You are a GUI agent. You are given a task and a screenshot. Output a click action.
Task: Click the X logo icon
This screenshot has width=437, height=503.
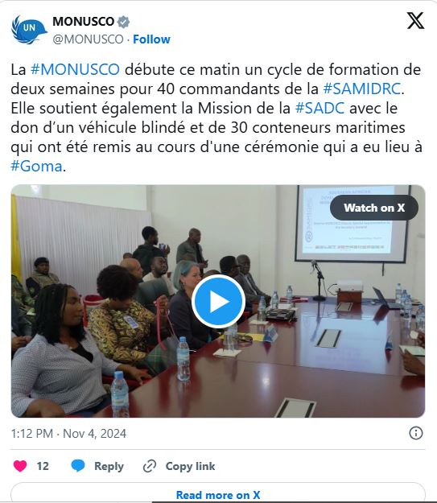pyautogui.click(x=415, y=21)
